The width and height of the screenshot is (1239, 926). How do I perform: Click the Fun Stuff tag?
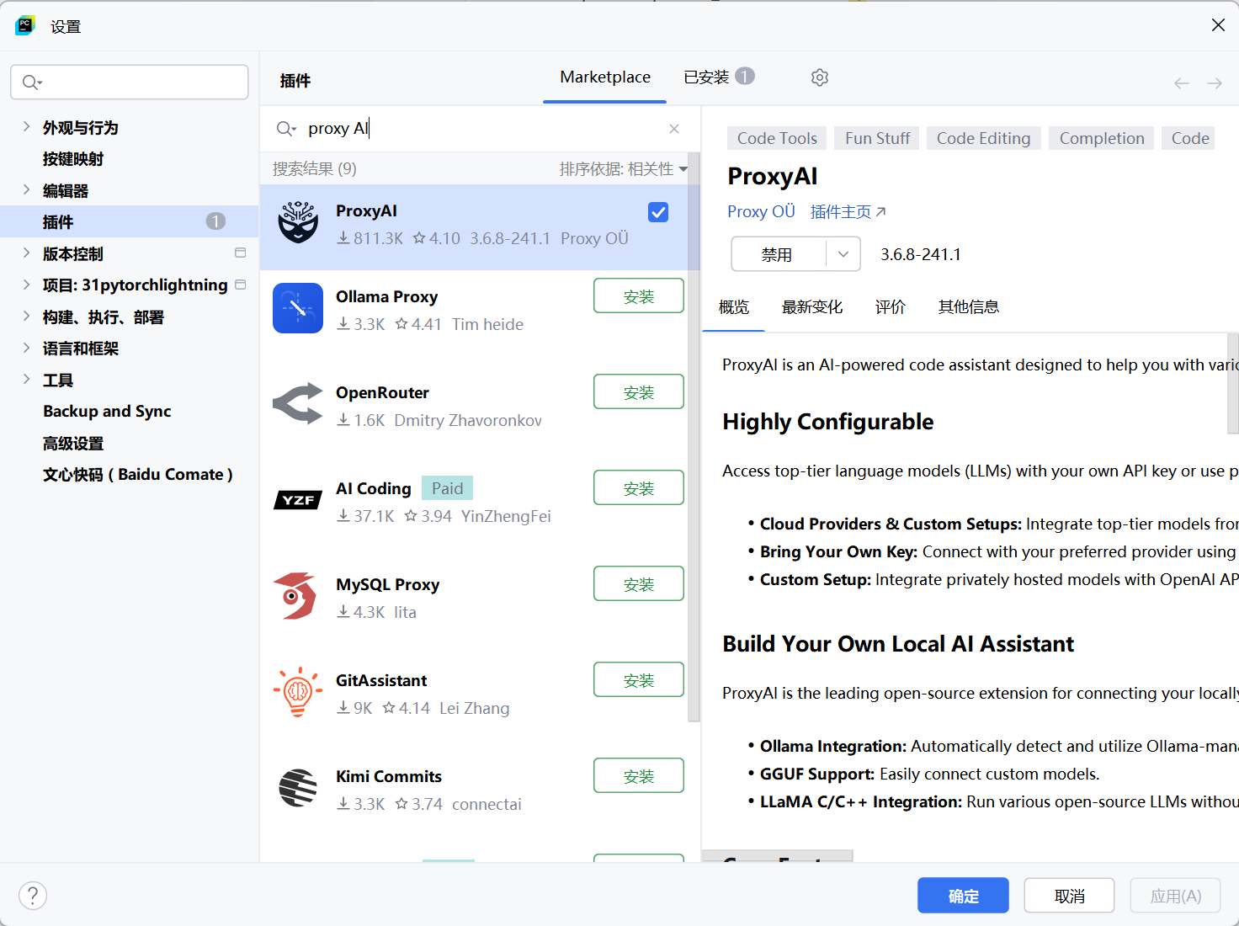click(877, 138)
